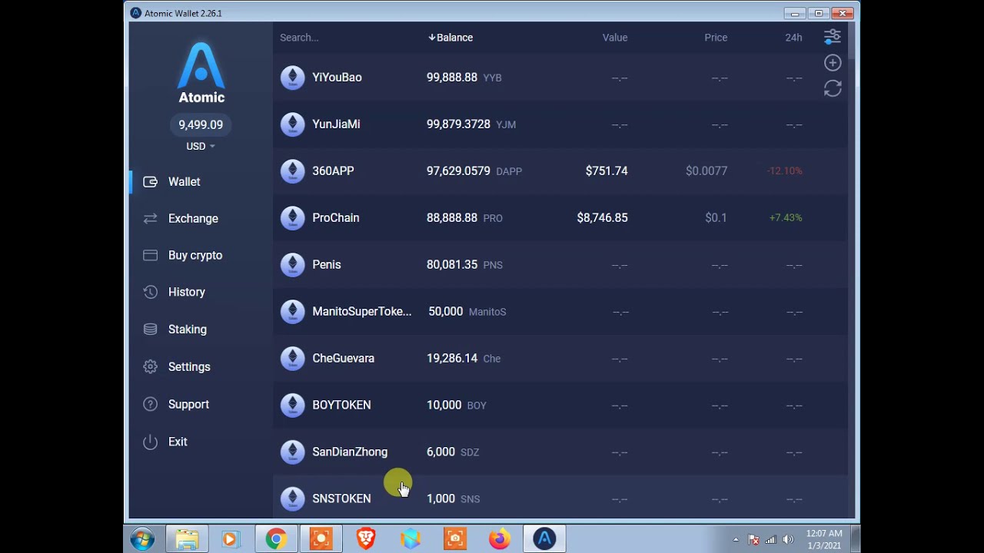Click the BOYTOKEN coin icon
The height and width of the screenshot is (553, 984).
pyautogui.click(x=292, y=406)
